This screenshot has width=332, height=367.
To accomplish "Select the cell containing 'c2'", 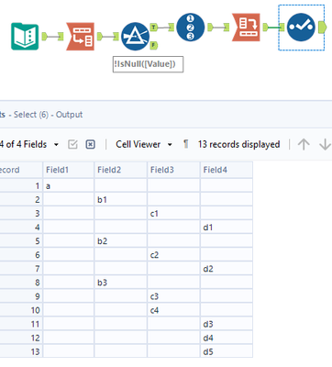I will 173,255.
